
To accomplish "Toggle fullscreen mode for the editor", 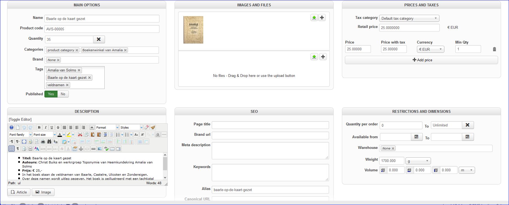I will [24, 142].
